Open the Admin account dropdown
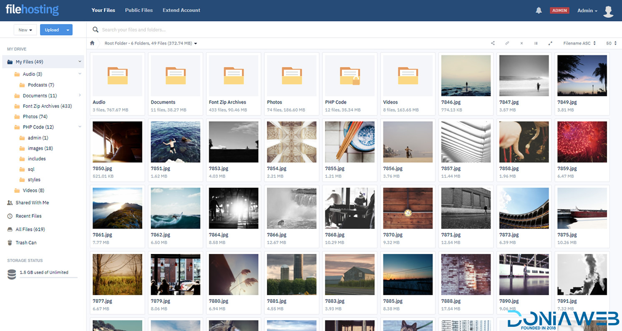Screen dimensions: 622x331 point(587,10)
